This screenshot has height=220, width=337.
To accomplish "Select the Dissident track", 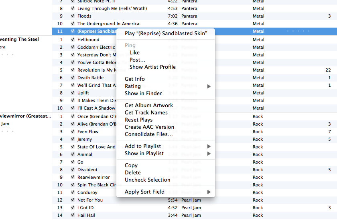I will pyautogui.click(x=87, y=170).
